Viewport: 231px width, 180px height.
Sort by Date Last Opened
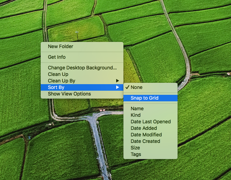[x=150, y=122]
